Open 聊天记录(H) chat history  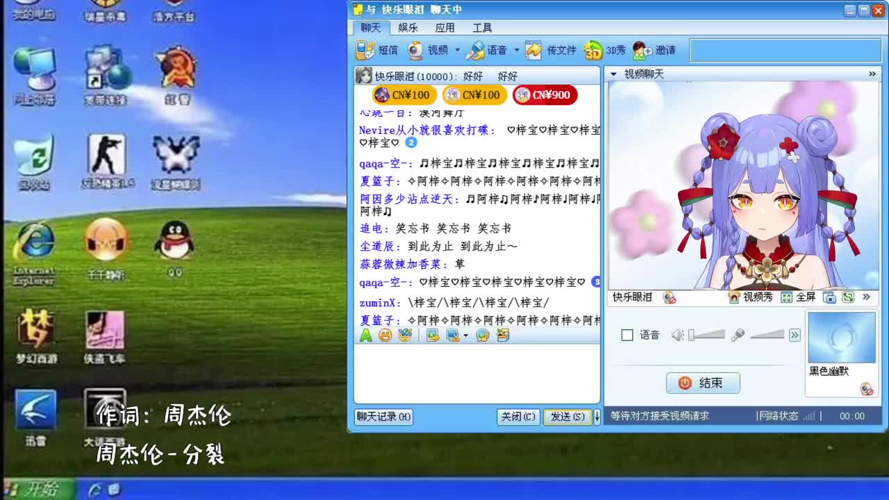(383, 416)
